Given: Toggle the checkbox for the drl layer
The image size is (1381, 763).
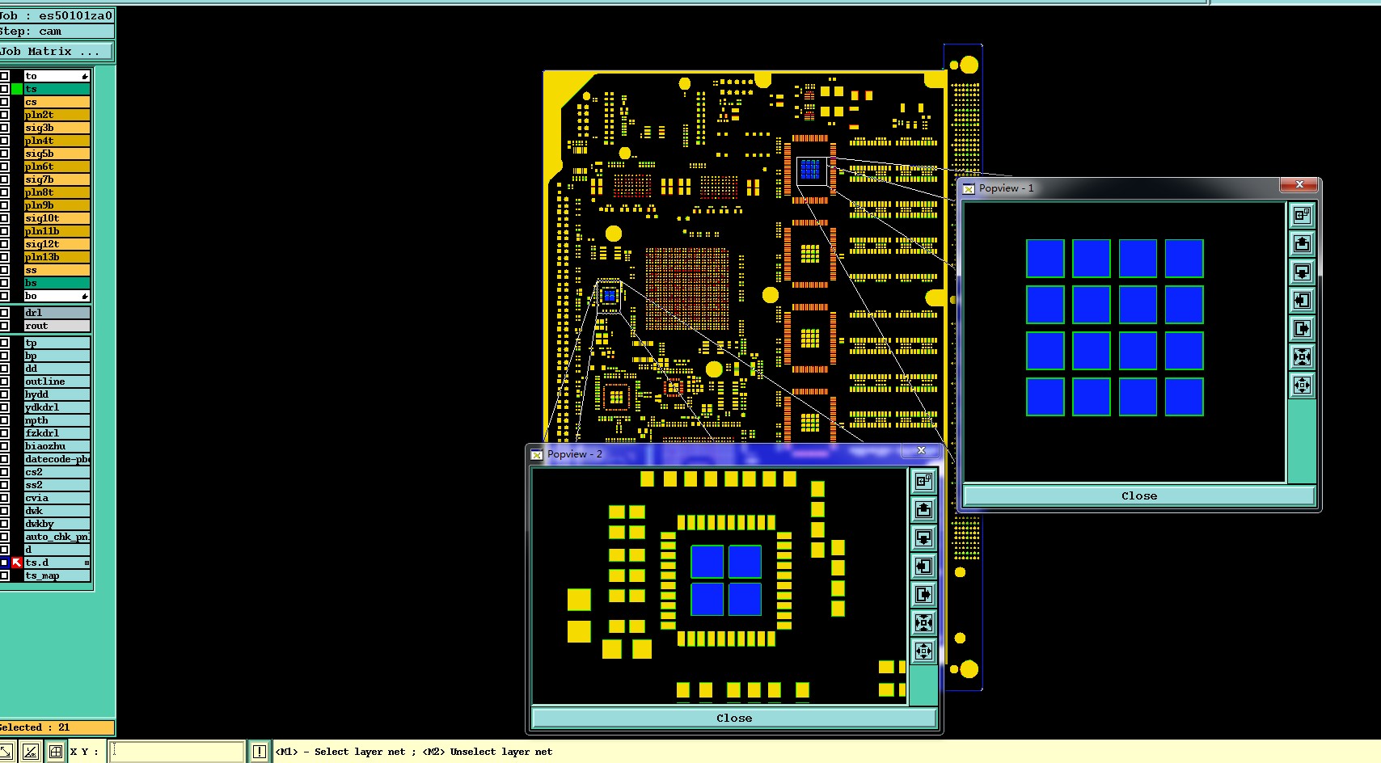Looking at the screenshot, I should (x=4, y=313).
